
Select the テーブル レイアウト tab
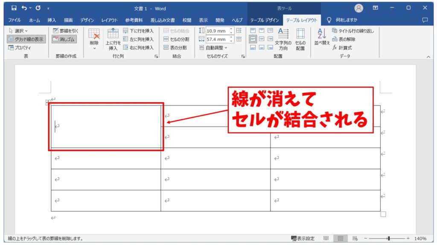302,20
